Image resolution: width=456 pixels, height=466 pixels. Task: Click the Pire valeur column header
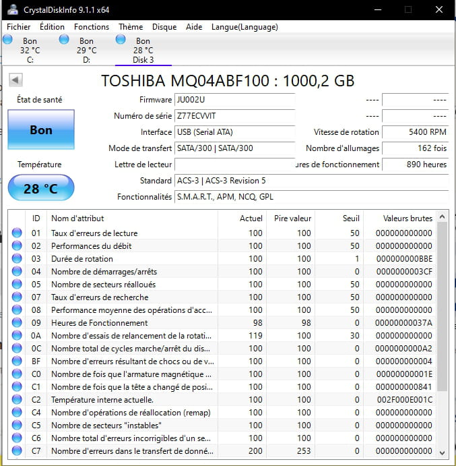290,219
